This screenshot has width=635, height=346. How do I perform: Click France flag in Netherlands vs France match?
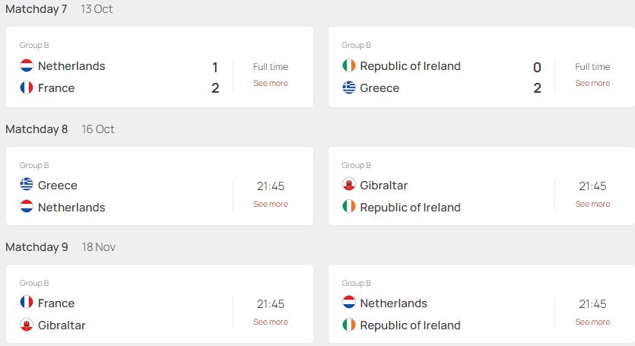[x=27, y=87]
